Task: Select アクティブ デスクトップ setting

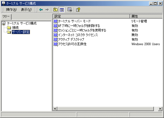Action: pos(71,40)
